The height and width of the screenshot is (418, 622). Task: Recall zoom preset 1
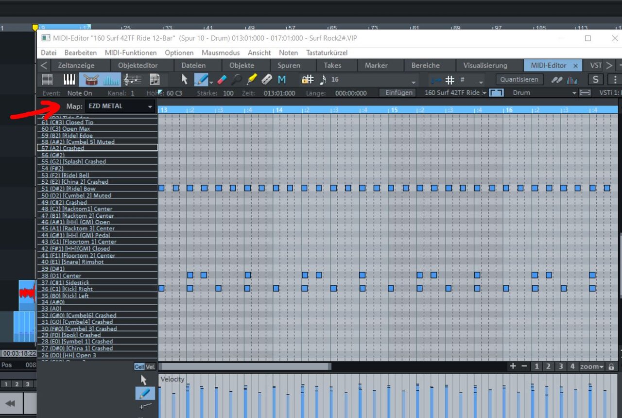537,366
